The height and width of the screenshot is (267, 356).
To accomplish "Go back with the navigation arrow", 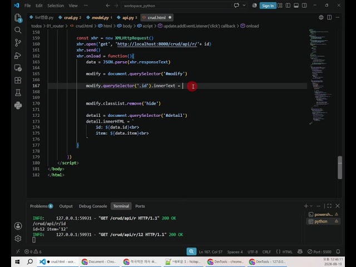I will point(108,6).
